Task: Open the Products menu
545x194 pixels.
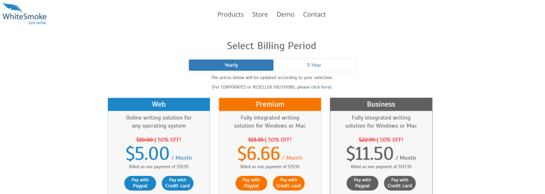Action: click(x=230, y=14)
